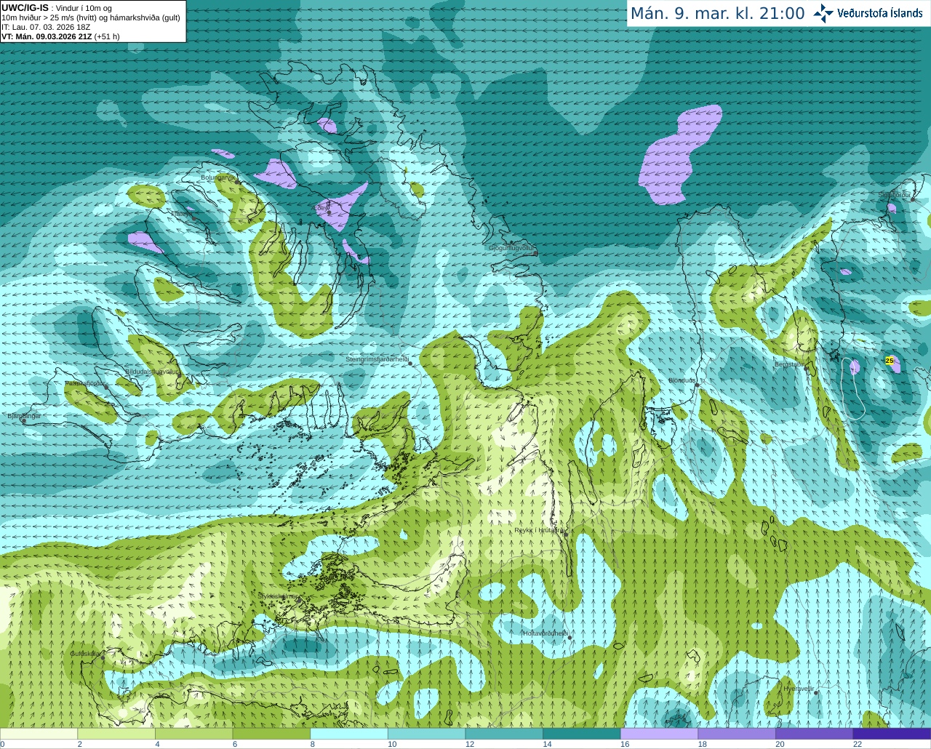Click the Æðey station dot
Image resolution: width=931 pixels, height=749 pixels.
(x=329, y=213)
